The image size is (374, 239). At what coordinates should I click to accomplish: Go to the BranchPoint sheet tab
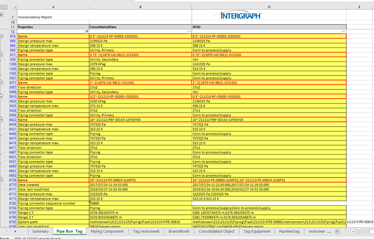tap(179, 232)
